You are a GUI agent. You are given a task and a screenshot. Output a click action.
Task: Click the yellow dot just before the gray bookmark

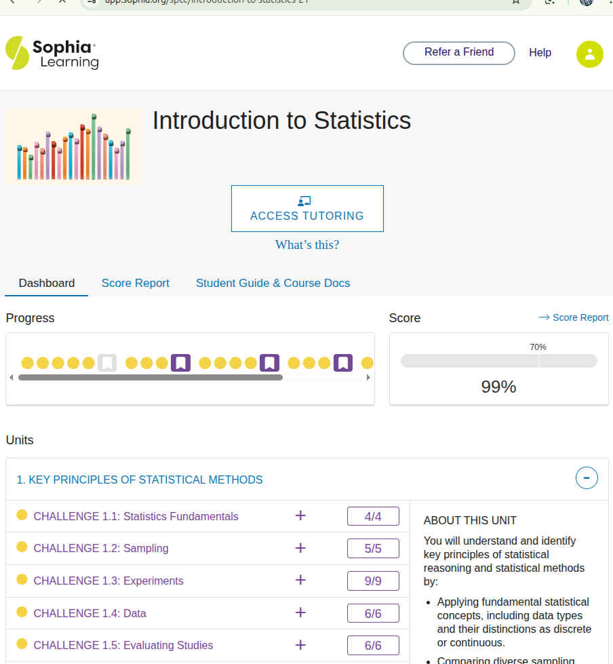pyautogui.click(x=88, y=363)
